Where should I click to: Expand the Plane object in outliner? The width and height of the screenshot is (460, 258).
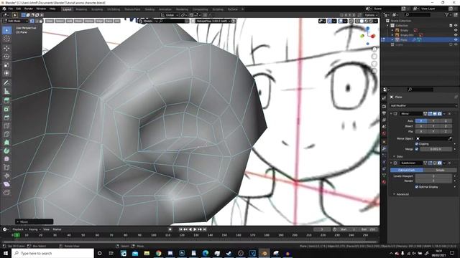click(x=392, y=39)
